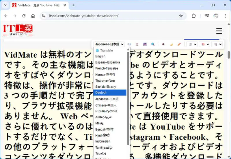Viewport: 231px width, 159px height.
Task: Open site information icon in address bar
Action: click(44, 16)
